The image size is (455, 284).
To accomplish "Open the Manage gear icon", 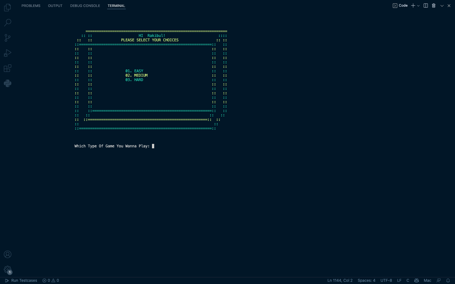I will (x=8, y=269).
